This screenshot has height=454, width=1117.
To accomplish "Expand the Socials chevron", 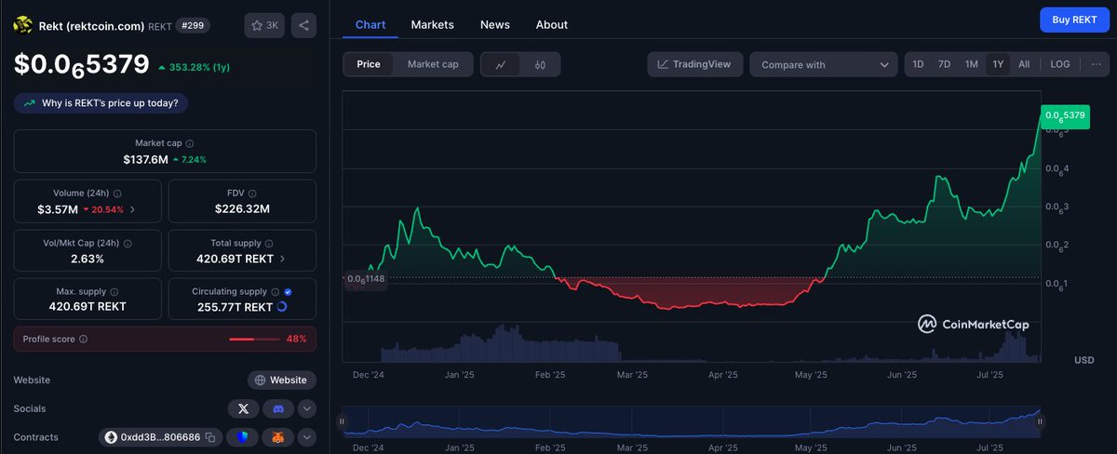I will [x=307, y=408].
